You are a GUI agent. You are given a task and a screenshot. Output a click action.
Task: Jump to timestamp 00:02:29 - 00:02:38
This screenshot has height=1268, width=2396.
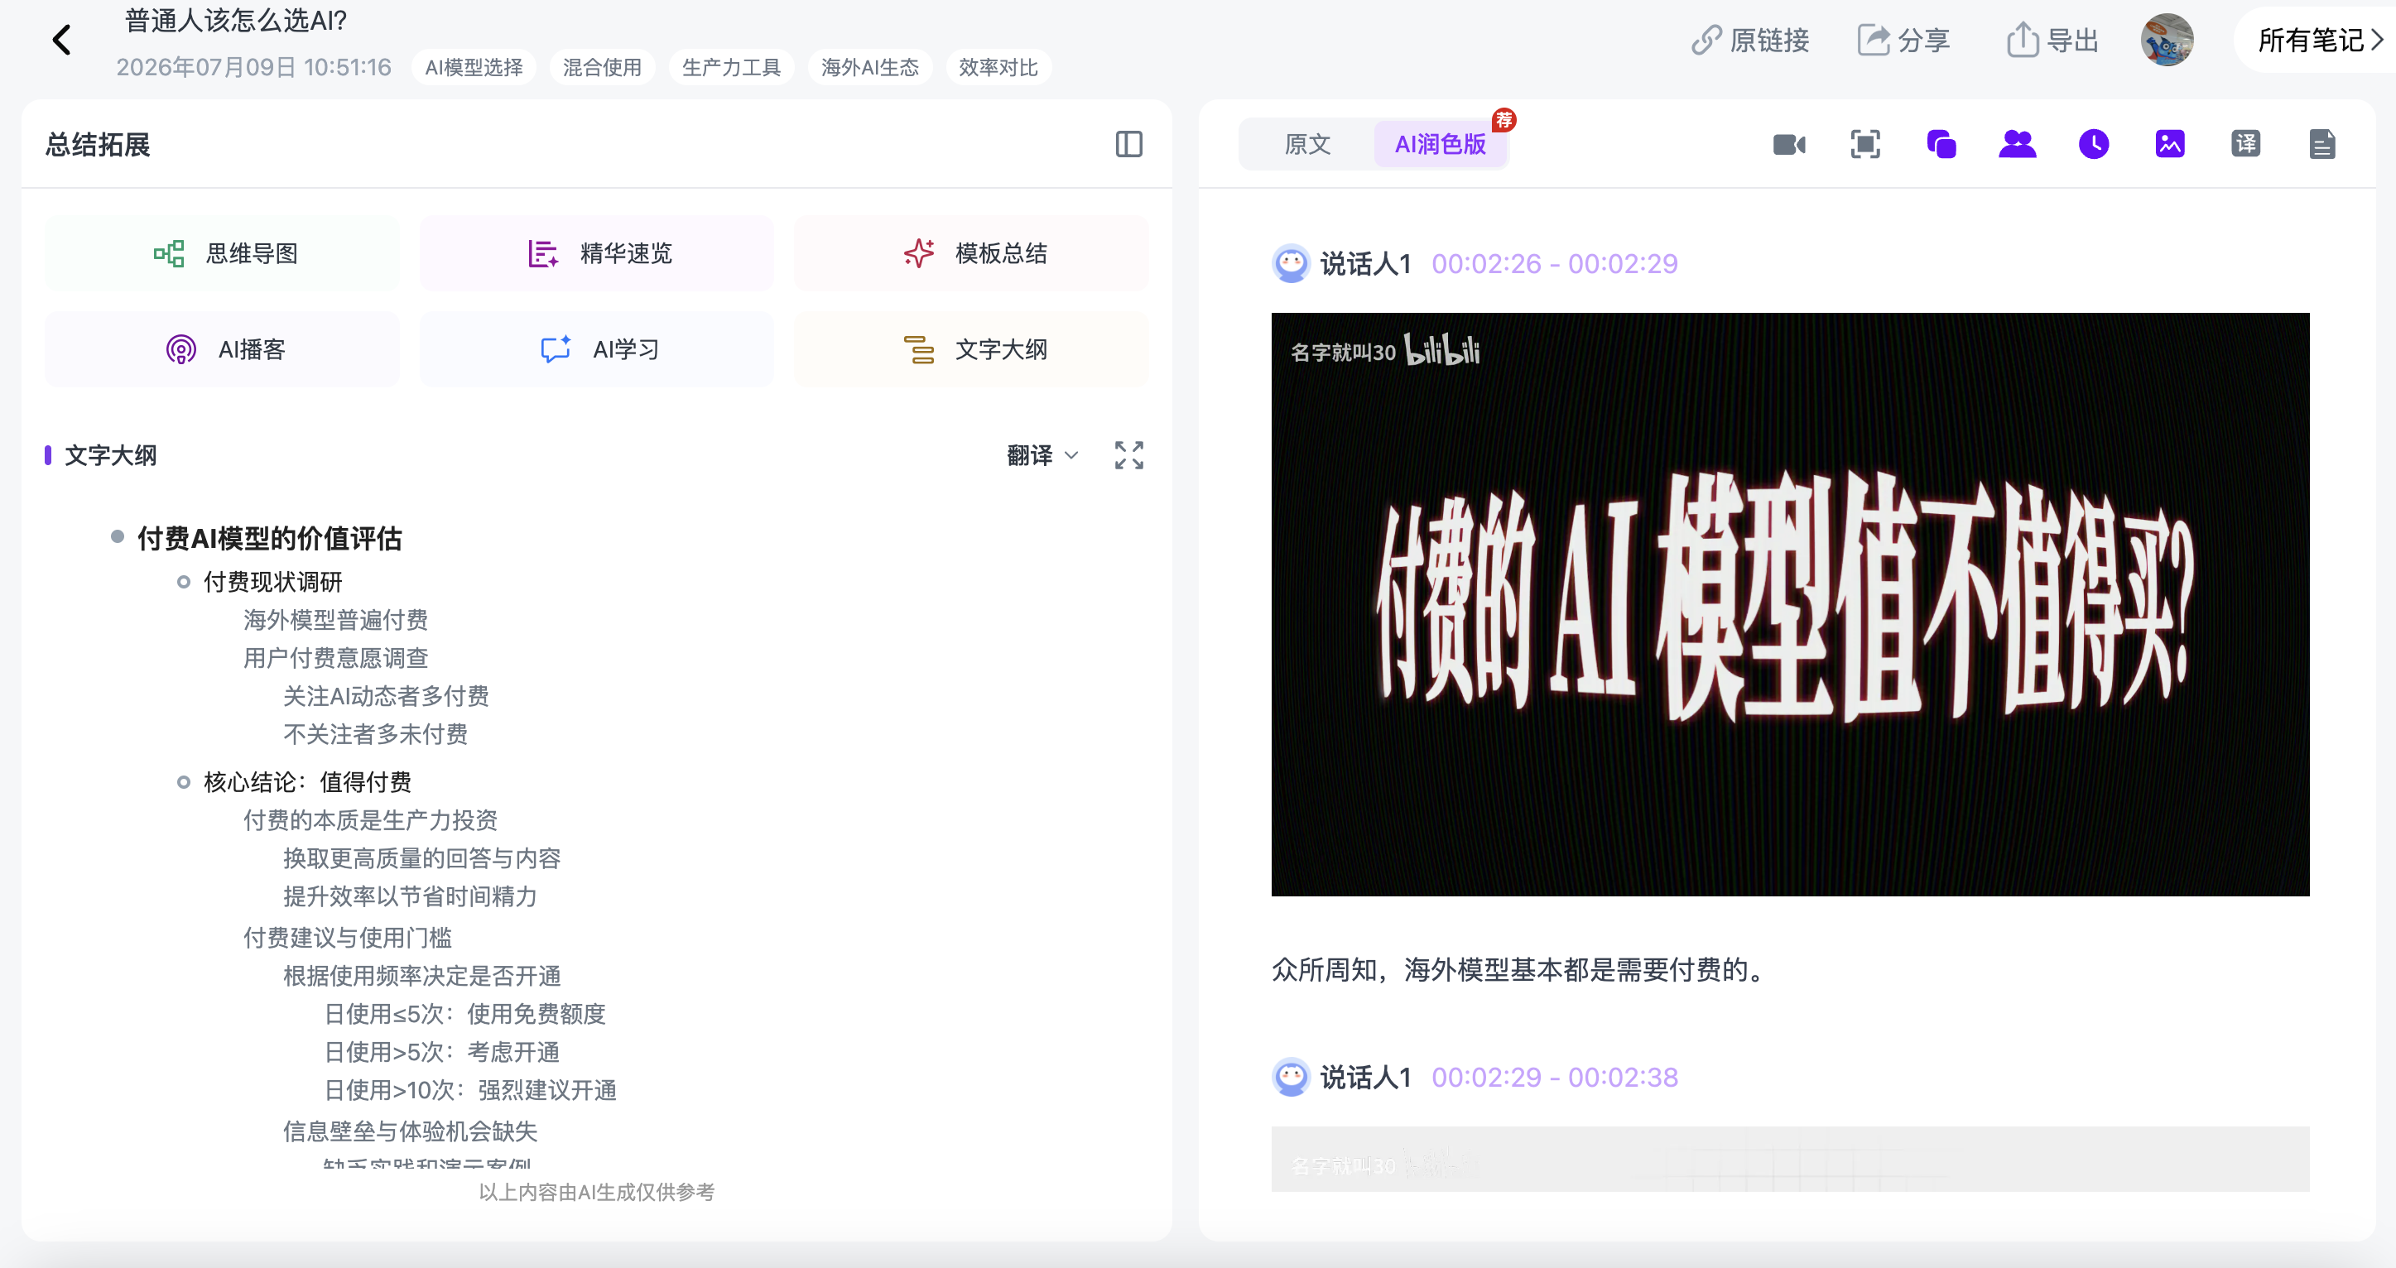coord(1554,1078)
